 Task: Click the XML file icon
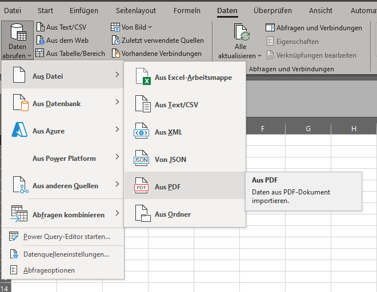click(142, 131)
